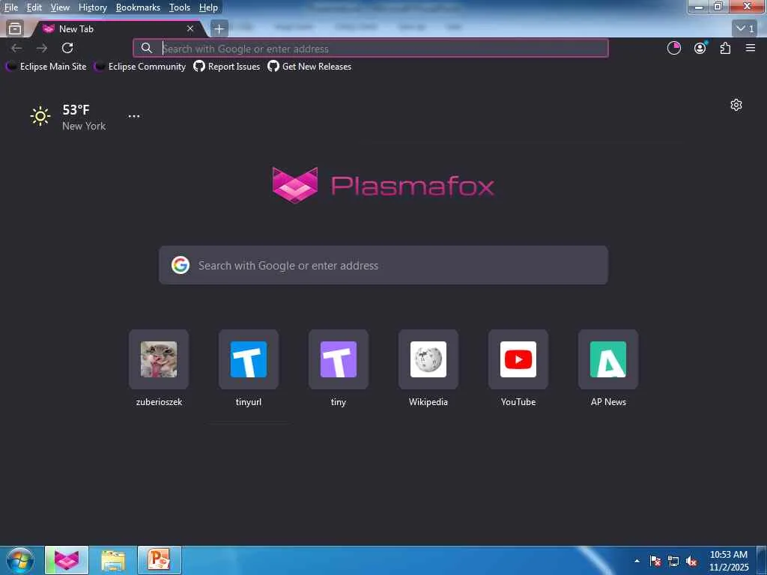Open the Report Issues bookmark

tap(227, 67)
